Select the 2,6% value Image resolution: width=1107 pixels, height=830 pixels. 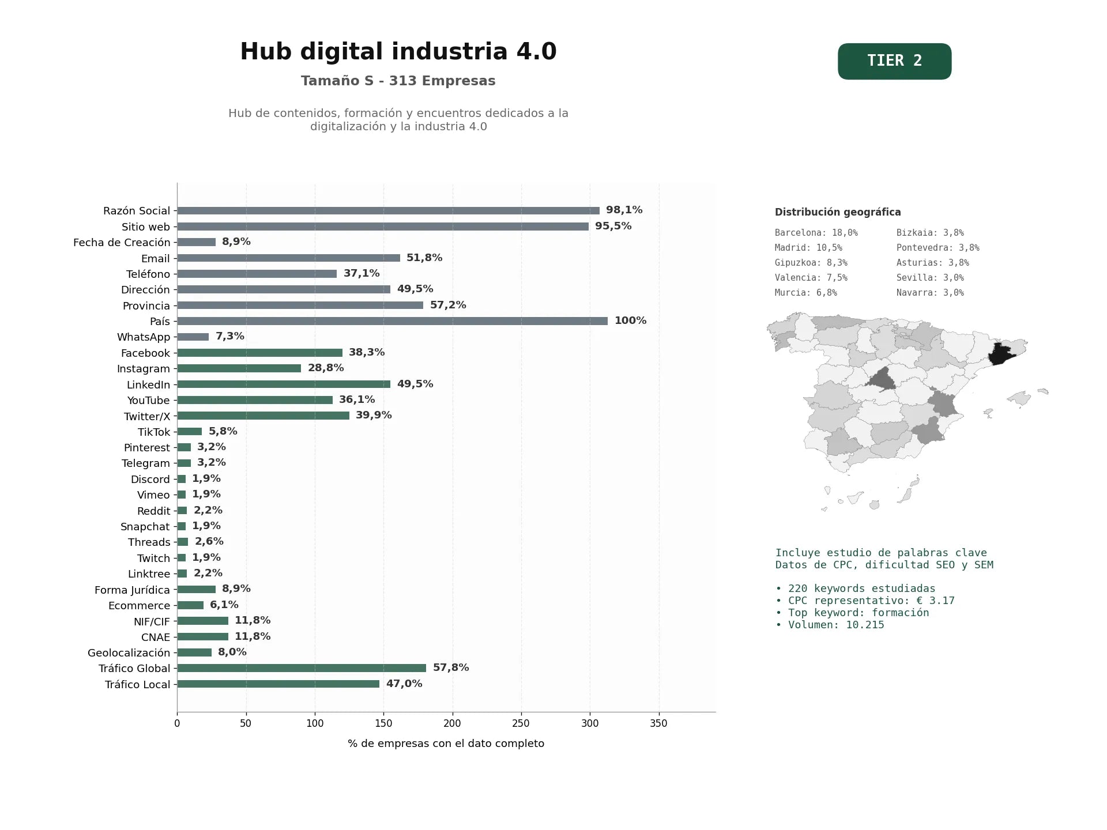209,541
